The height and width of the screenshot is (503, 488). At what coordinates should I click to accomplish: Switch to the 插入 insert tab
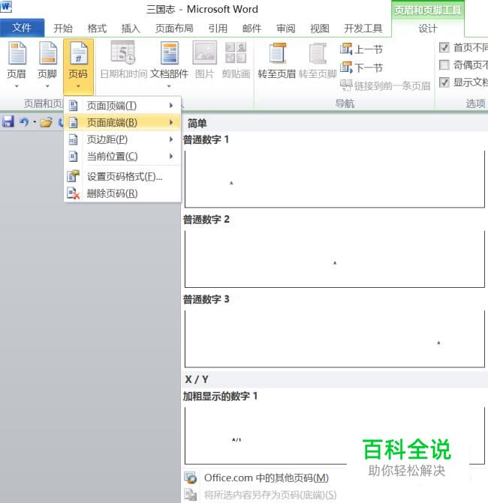pos(131,28)
